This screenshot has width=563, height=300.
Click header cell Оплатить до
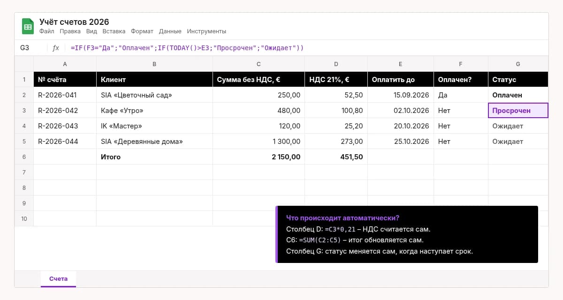tap(400, 80)
